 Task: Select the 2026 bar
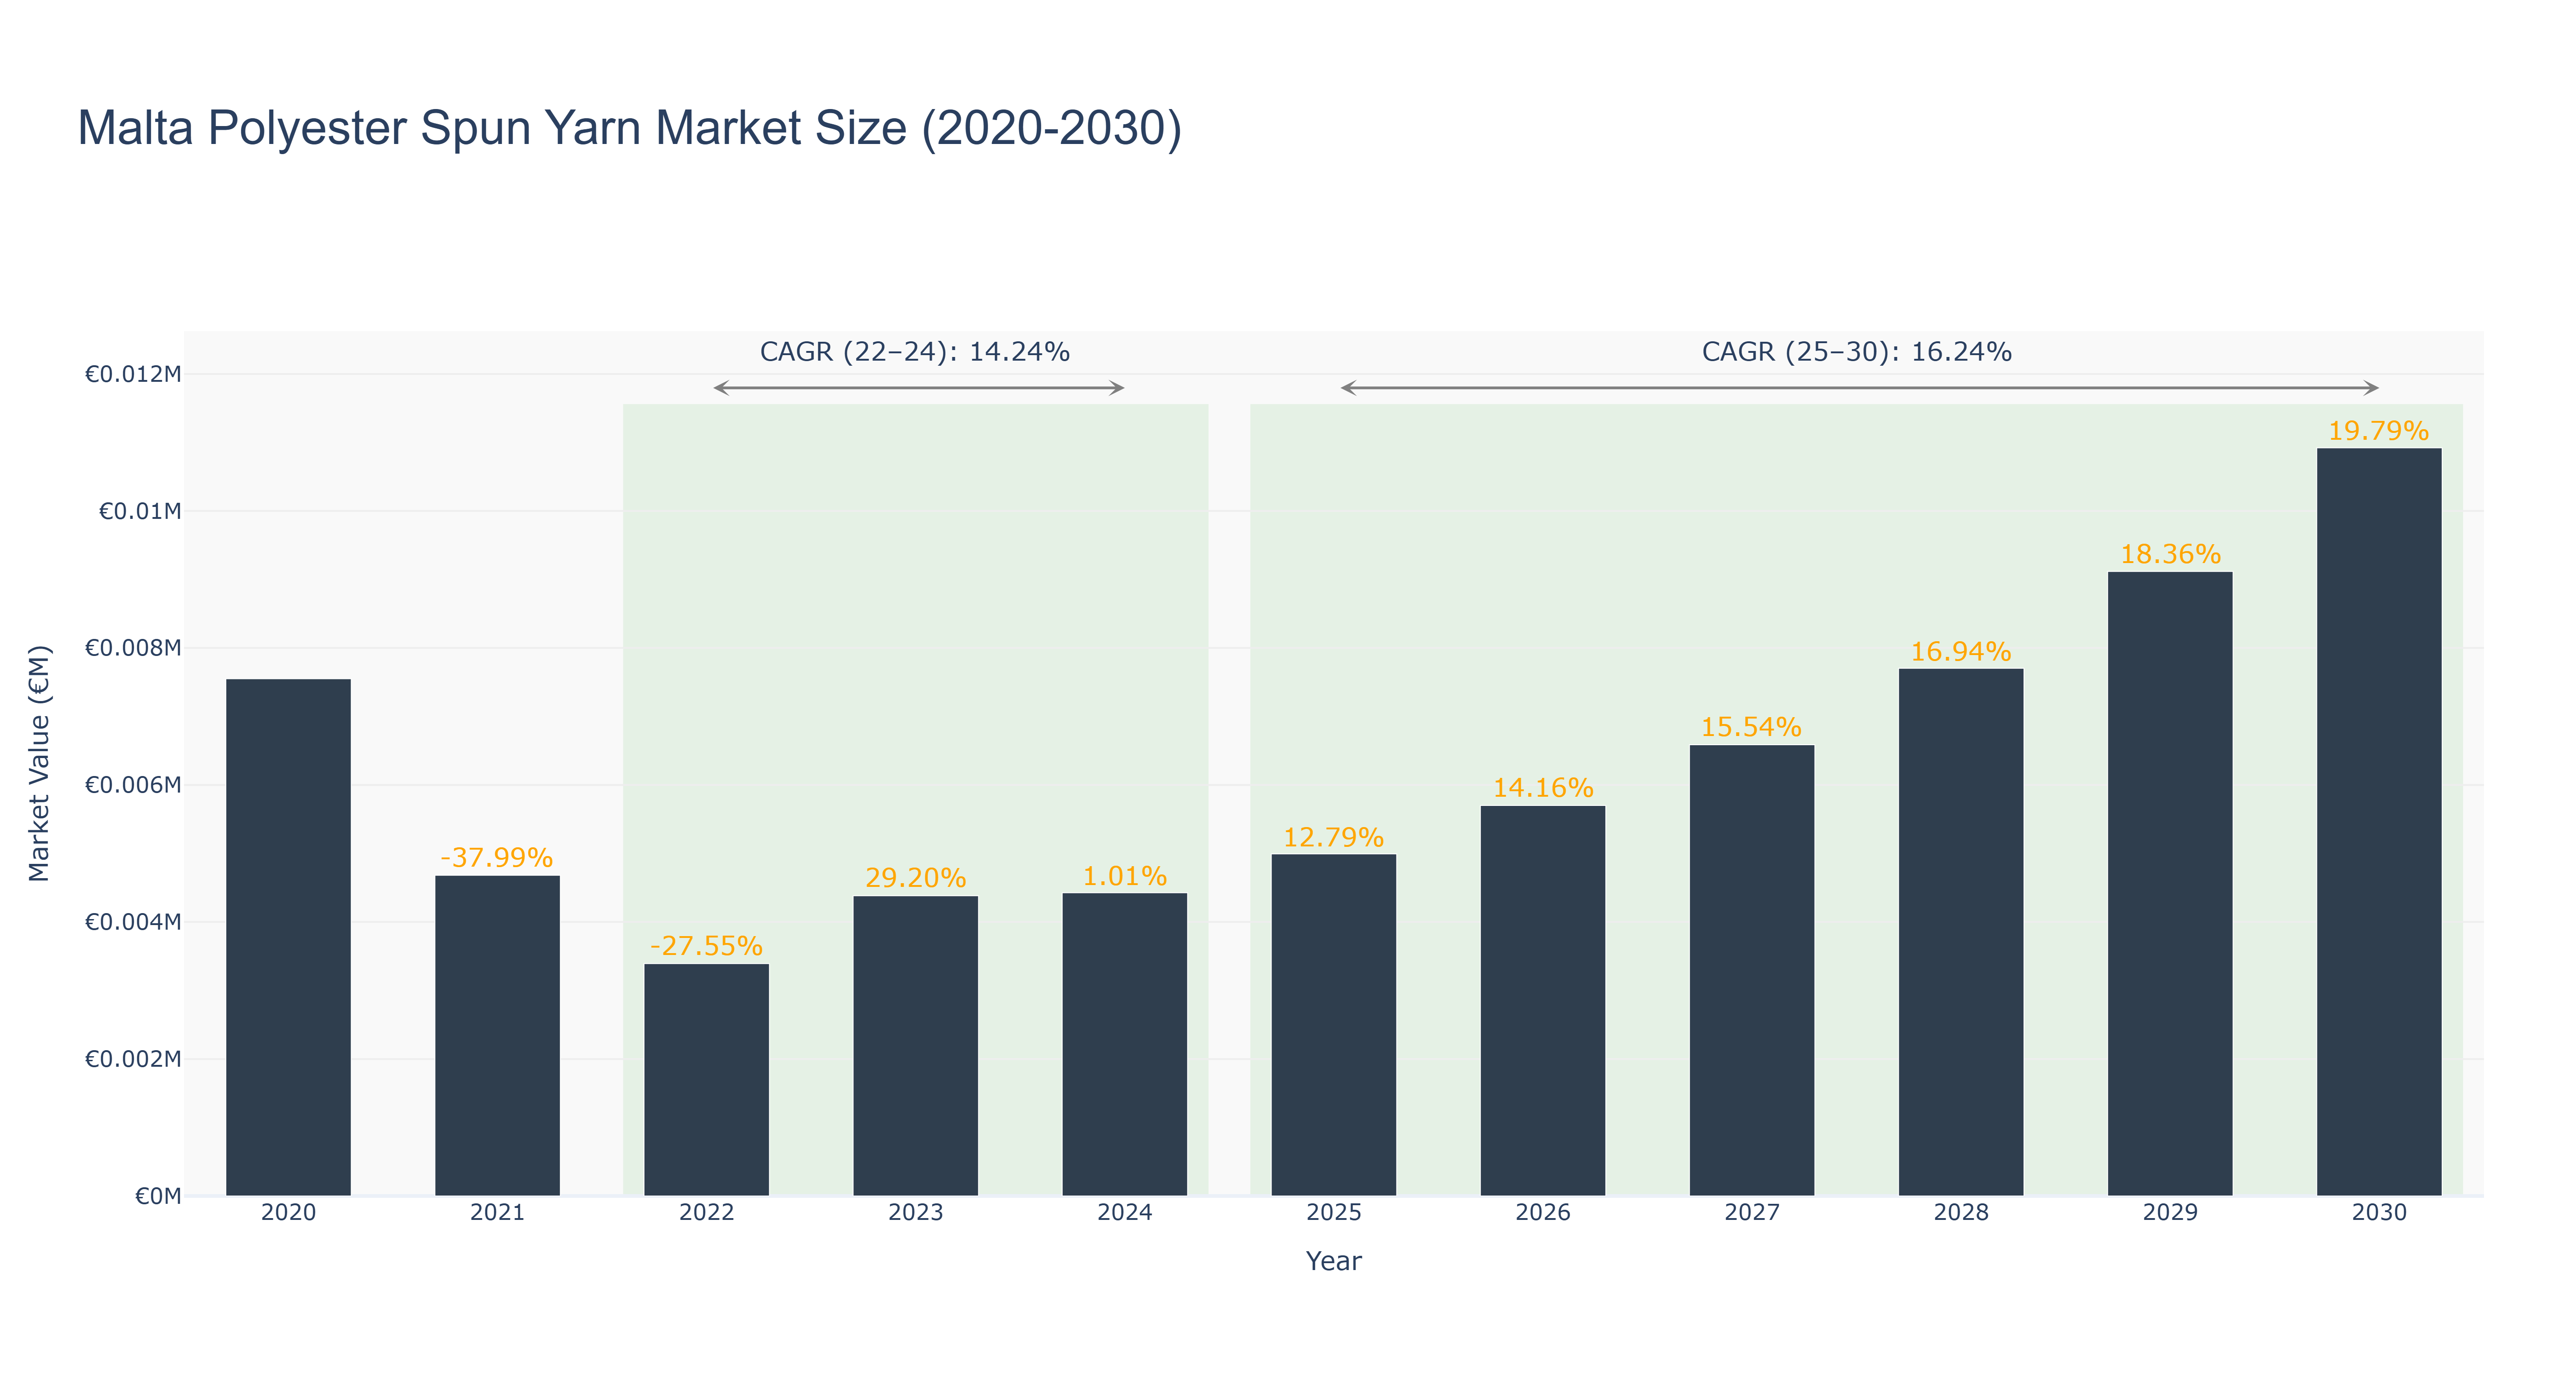click(1542, 1000)
